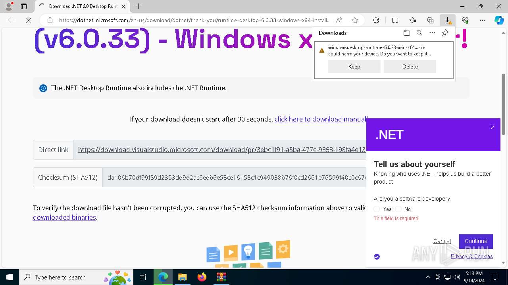Open WinRAR from the taskbar
The width and height of the screenshot is (508, 285).
click(x=221, y=277)
